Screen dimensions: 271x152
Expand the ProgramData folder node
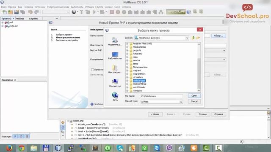pyautogui.click(x=127, y=47)
